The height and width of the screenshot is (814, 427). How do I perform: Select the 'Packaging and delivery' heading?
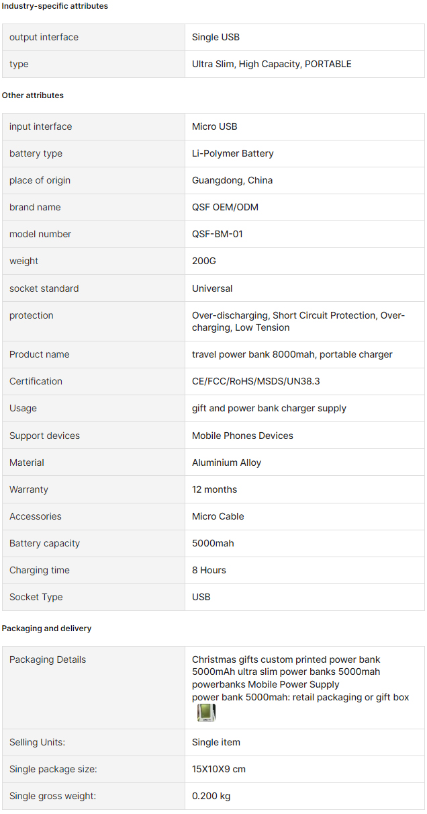[x=47, y=628]
